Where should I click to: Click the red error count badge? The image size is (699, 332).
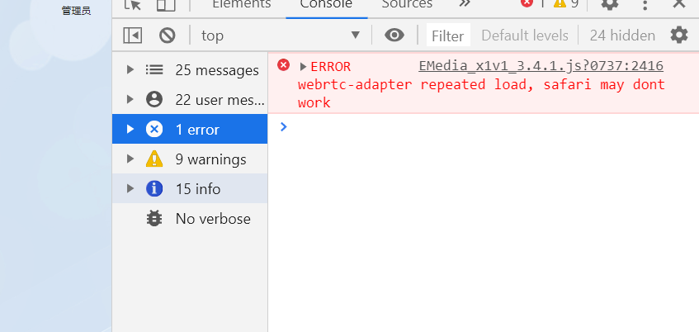click(533, 3)
